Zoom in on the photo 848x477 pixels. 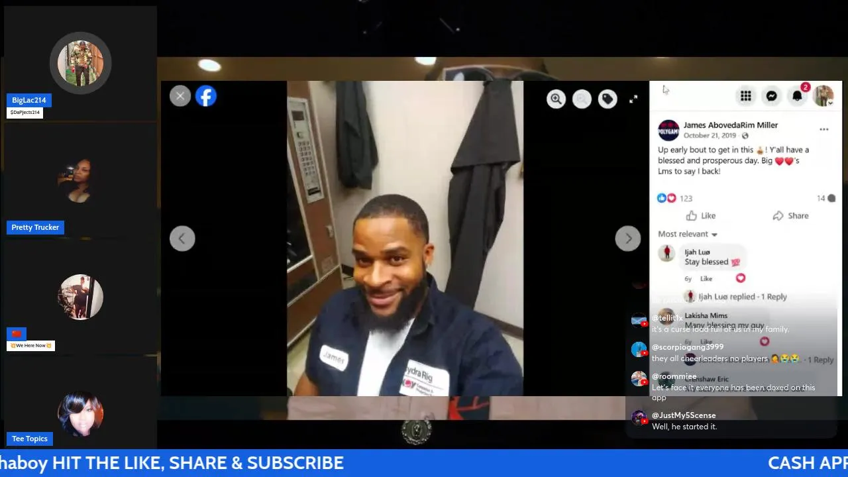click(x=556, y=99)
